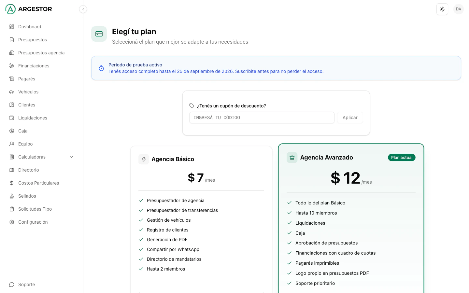469x293 pixels.
Task: Open the DA user avatar menu
Action: pyautogui.click(x=459, y=9)
